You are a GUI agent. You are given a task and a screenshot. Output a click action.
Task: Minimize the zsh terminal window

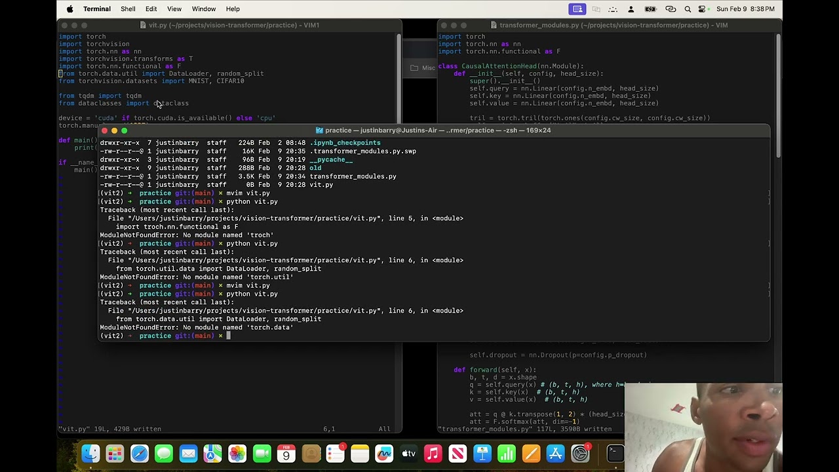click(x=115, y=130)
